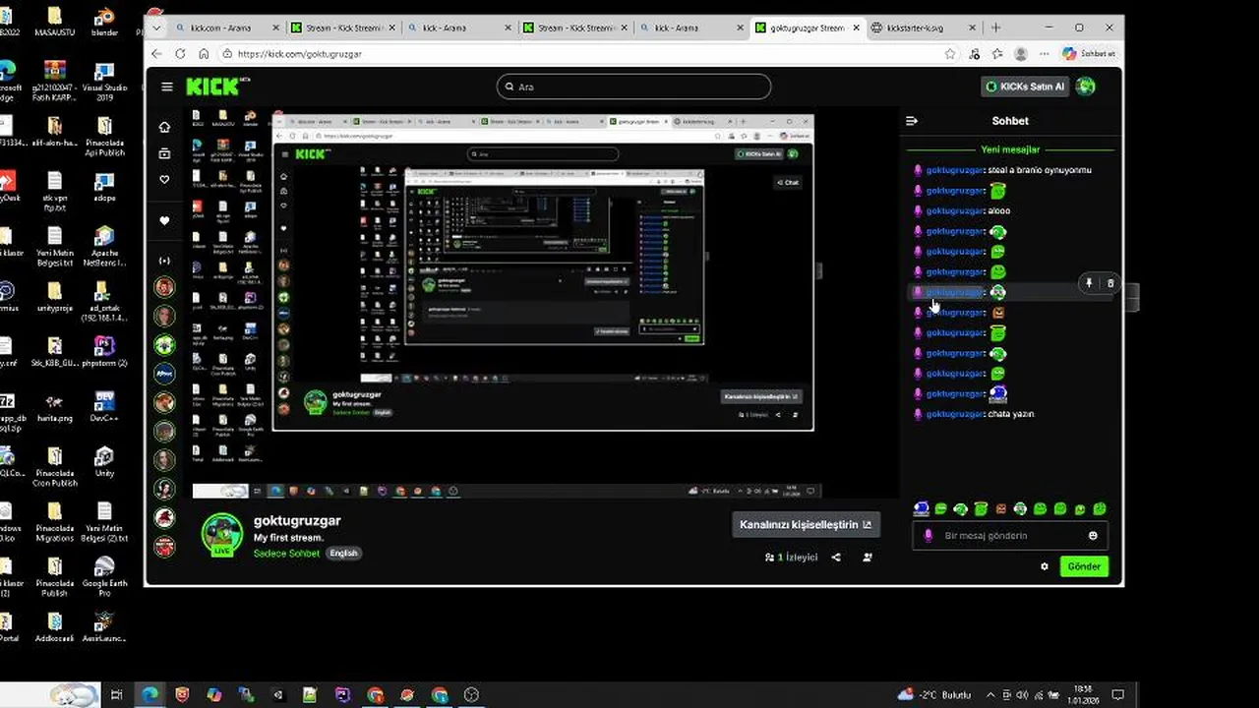The image size is (1259, 708).
Task: Expand the followed channels list arrows
Action: (x=164, y=261)
